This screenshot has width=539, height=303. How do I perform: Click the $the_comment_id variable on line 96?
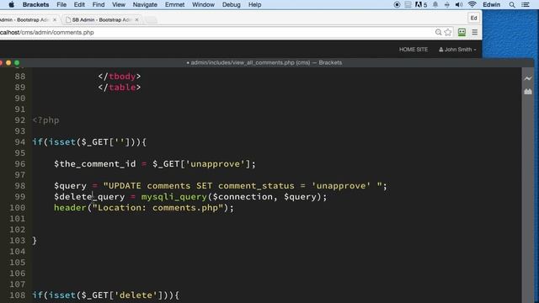coord(94,164)
